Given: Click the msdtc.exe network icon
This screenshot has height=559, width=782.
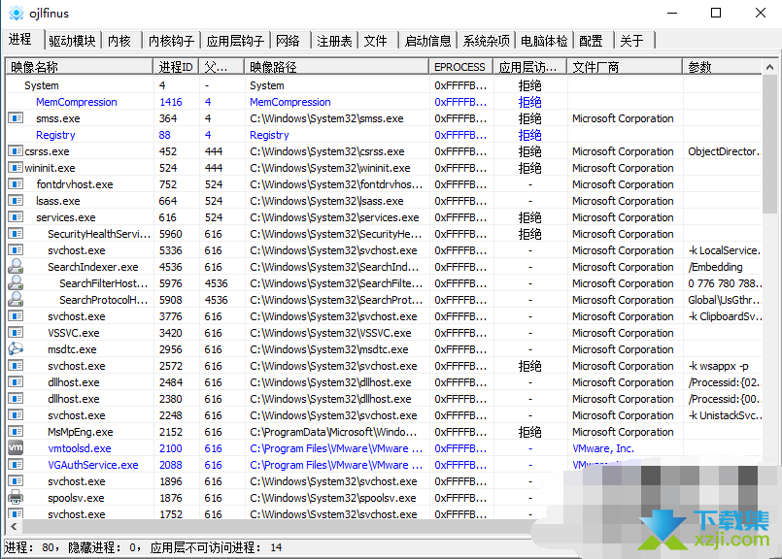Looking at the screenshot, I should pos(16,348).
